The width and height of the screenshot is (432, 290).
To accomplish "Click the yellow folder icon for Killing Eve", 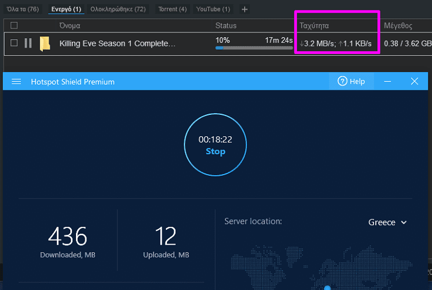I will (45, 43).
